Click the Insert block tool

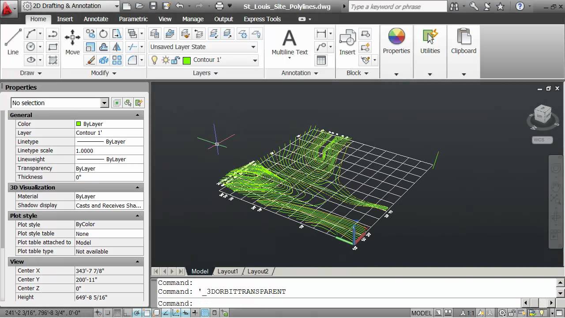tap(347, 42)
